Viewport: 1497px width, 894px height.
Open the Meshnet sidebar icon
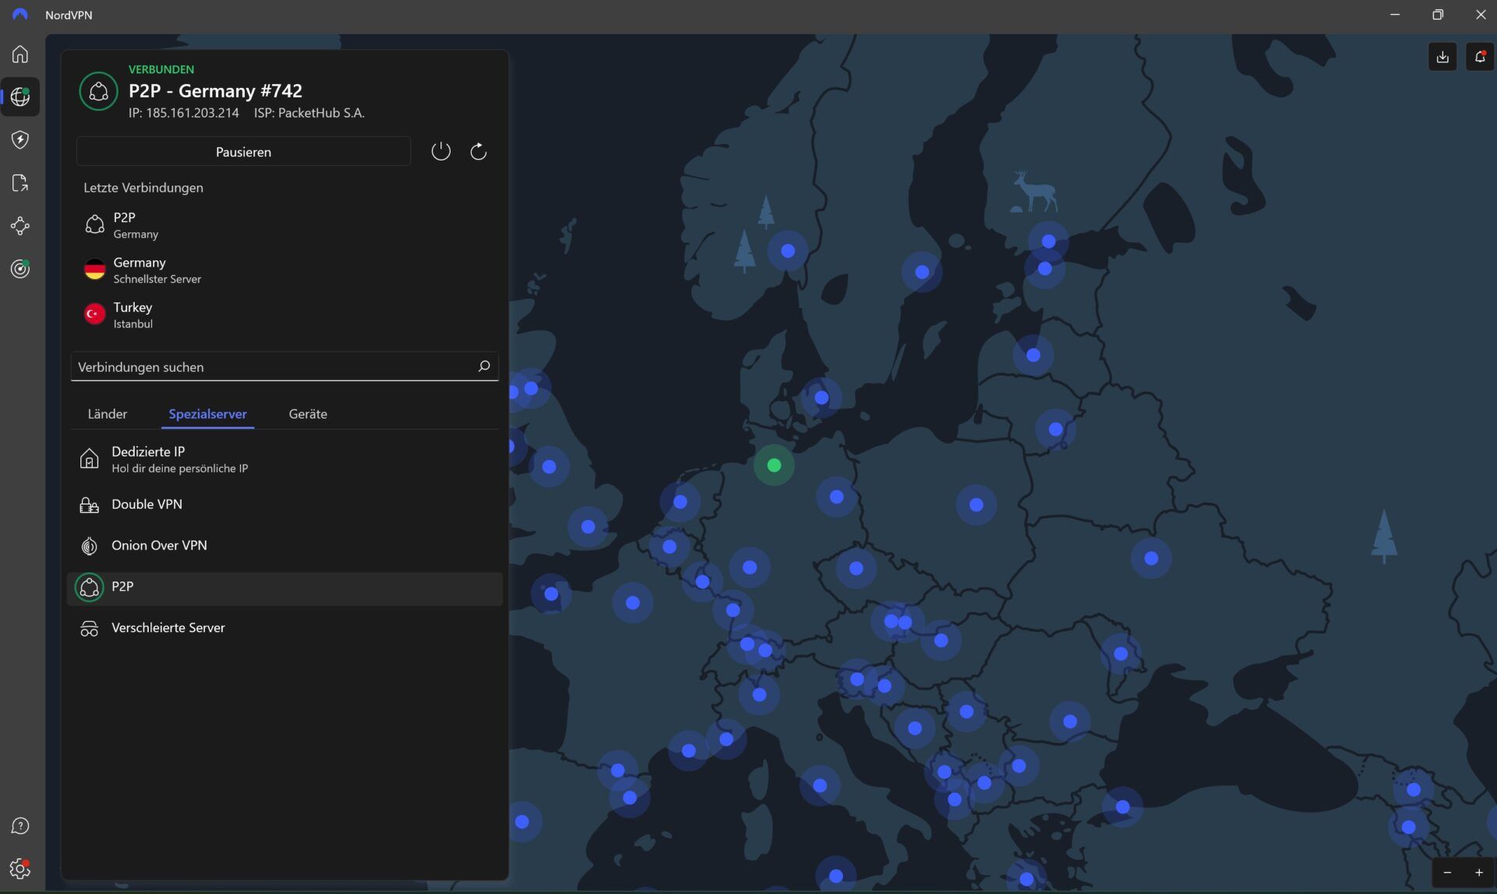20,226
